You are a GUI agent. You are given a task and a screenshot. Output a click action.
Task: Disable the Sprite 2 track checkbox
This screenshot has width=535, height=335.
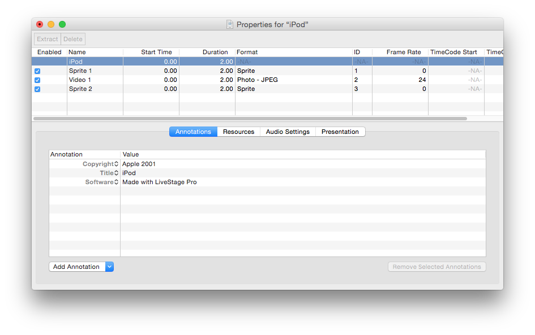pos(37,89)
